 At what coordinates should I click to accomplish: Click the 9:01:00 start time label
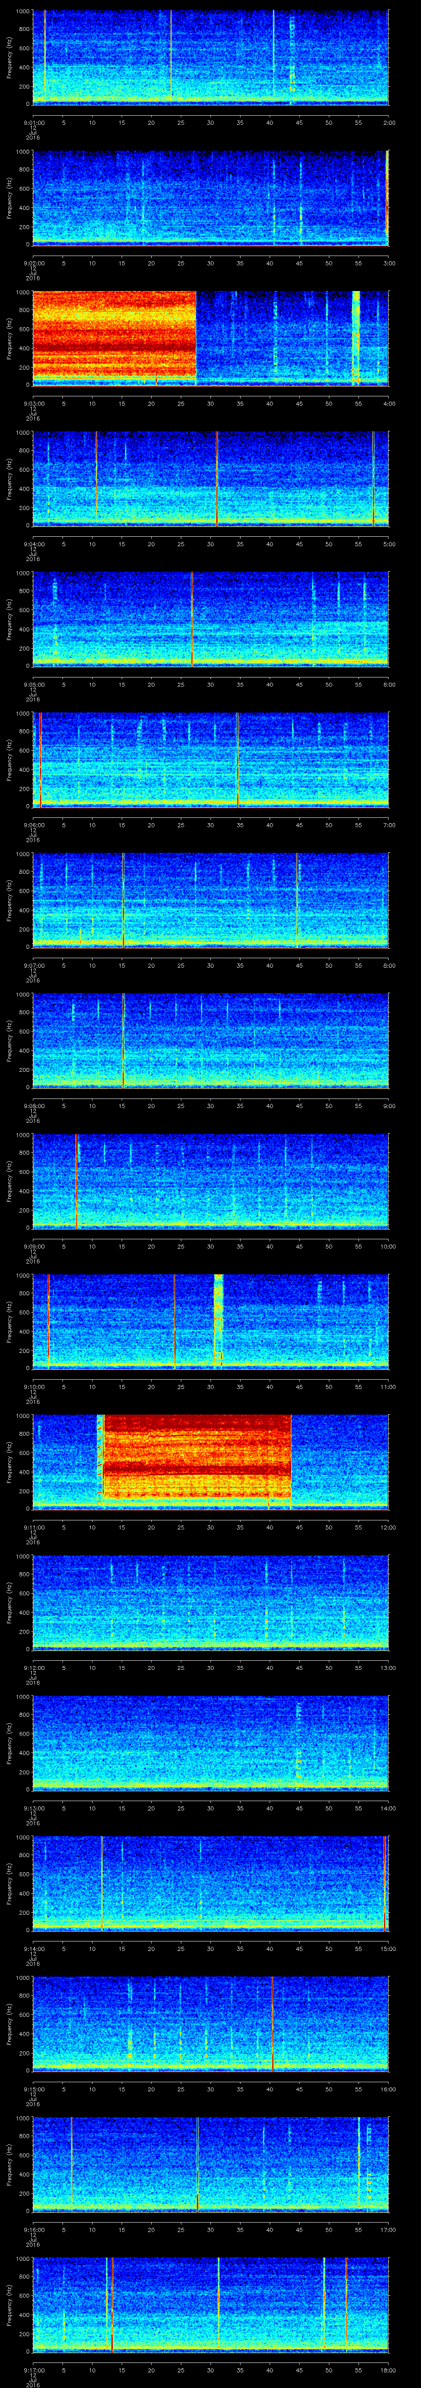pos(34,122)
